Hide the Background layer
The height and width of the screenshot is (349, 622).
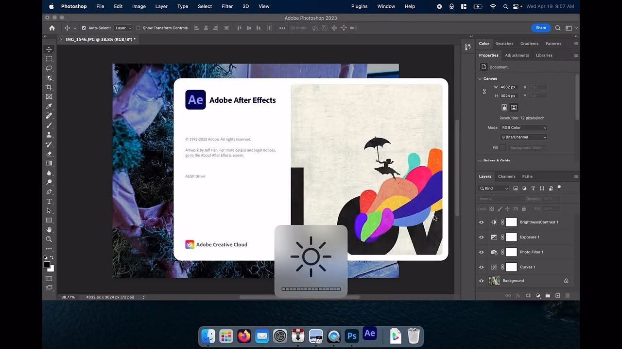pyautogui.click(x=481, y=281)
